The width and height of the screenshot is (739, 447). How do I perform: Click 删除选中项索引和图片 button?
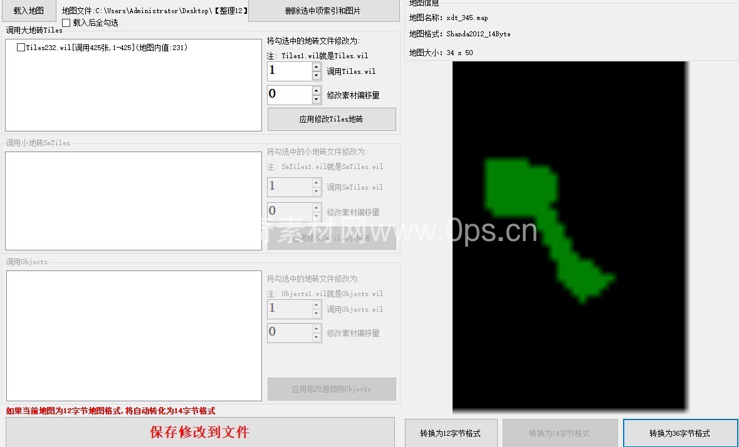point(323,11)
